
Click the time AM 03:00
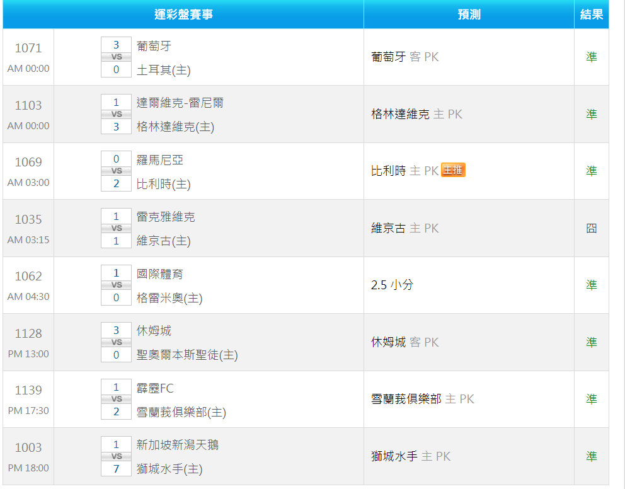point(28,183)
